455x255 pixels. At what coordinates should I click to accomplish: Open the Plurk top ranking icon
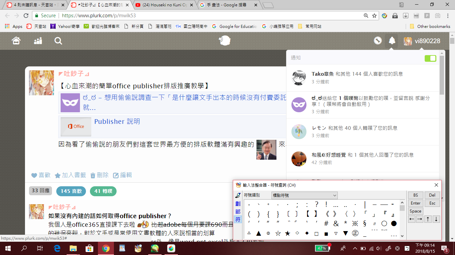tap(38, 41)
